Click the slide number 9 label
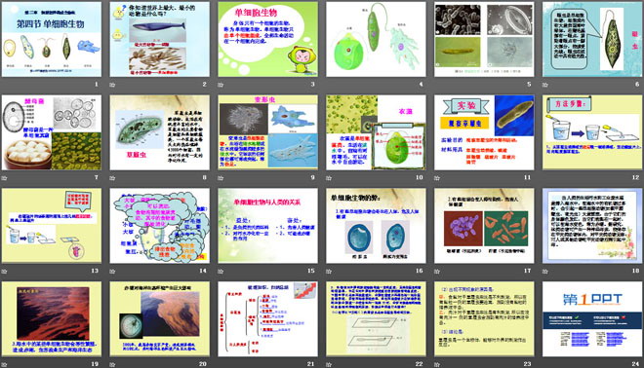 click(312, 177)
